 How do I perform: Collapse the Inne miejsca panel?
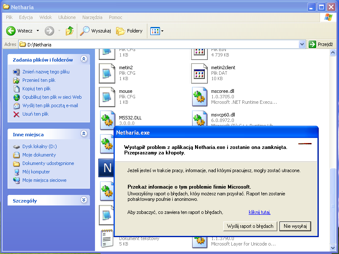(x=84, y=133)
